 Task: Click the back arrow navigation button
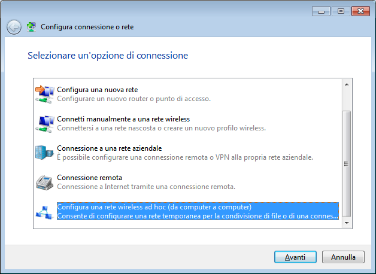pos(14,27)
